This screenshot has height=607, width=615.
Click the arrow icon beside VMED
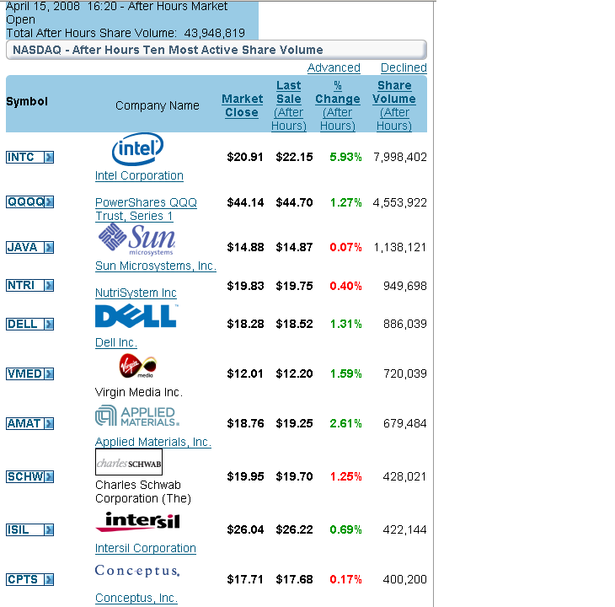pos(49,374)
